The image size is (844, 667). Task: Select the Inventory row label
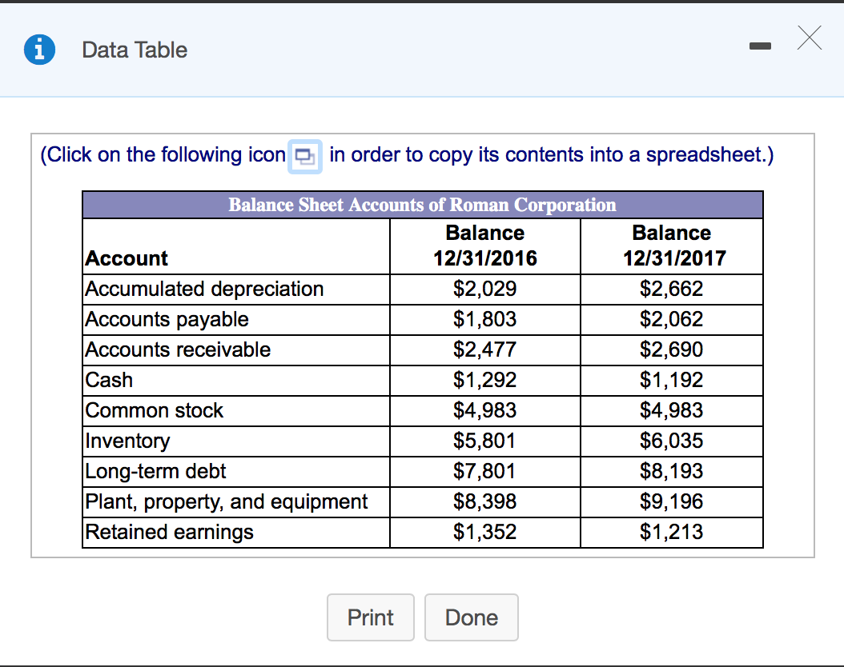[x=127, y=441]
